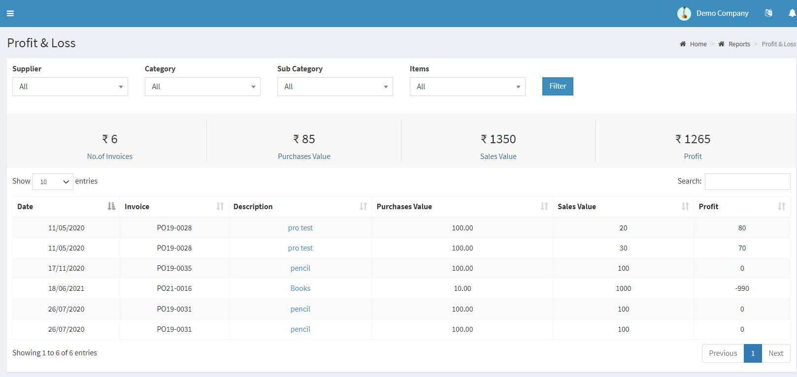Click the Purchases Value column header
The width and height of the screenshot is (797, 377).
coord(463,207)
